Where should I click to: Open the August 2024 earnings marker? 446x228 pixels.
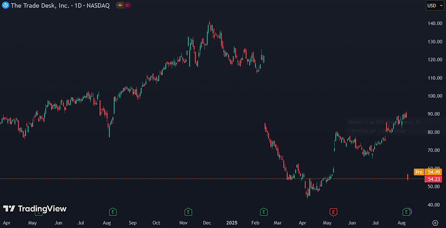click(113, 212)
